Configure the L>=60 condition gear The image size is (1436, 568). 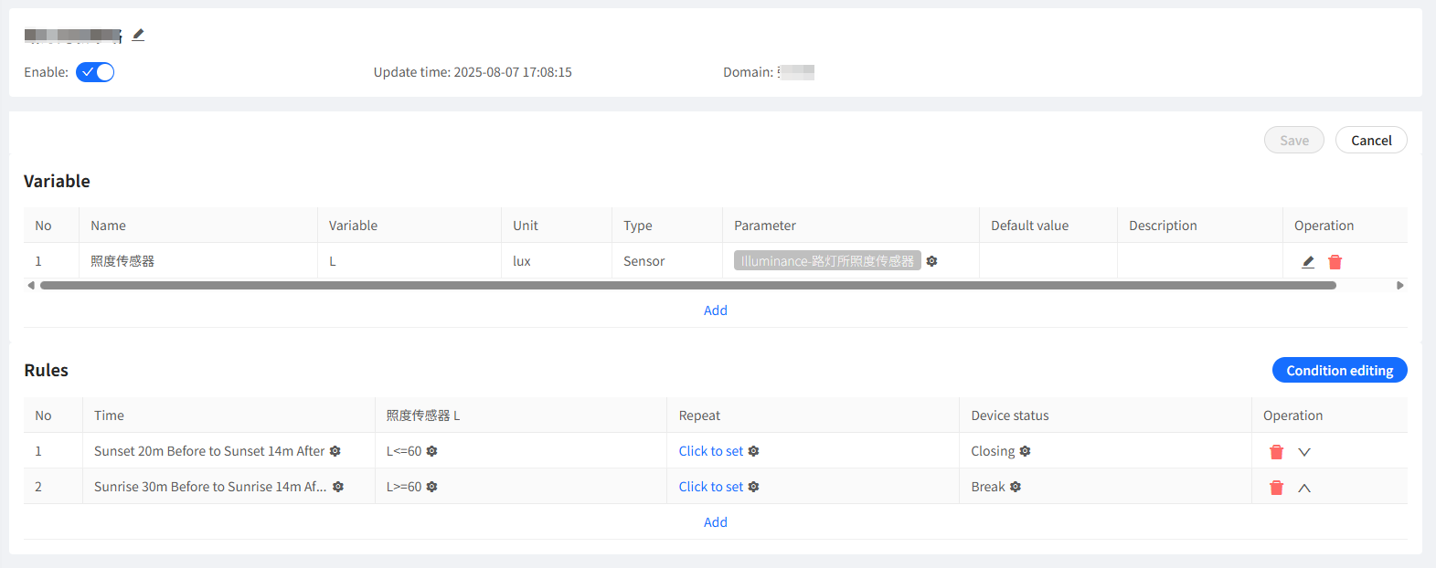(431, 487)
